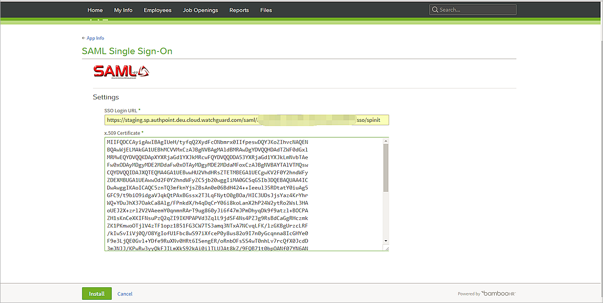603x303 pixels.
Task: Click inside the SSO Login URL field
Action: click(x=247, y=120)
